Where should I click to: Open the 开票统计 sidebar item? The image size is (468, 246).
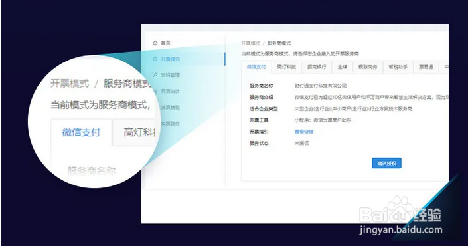(x=170, y=91)
